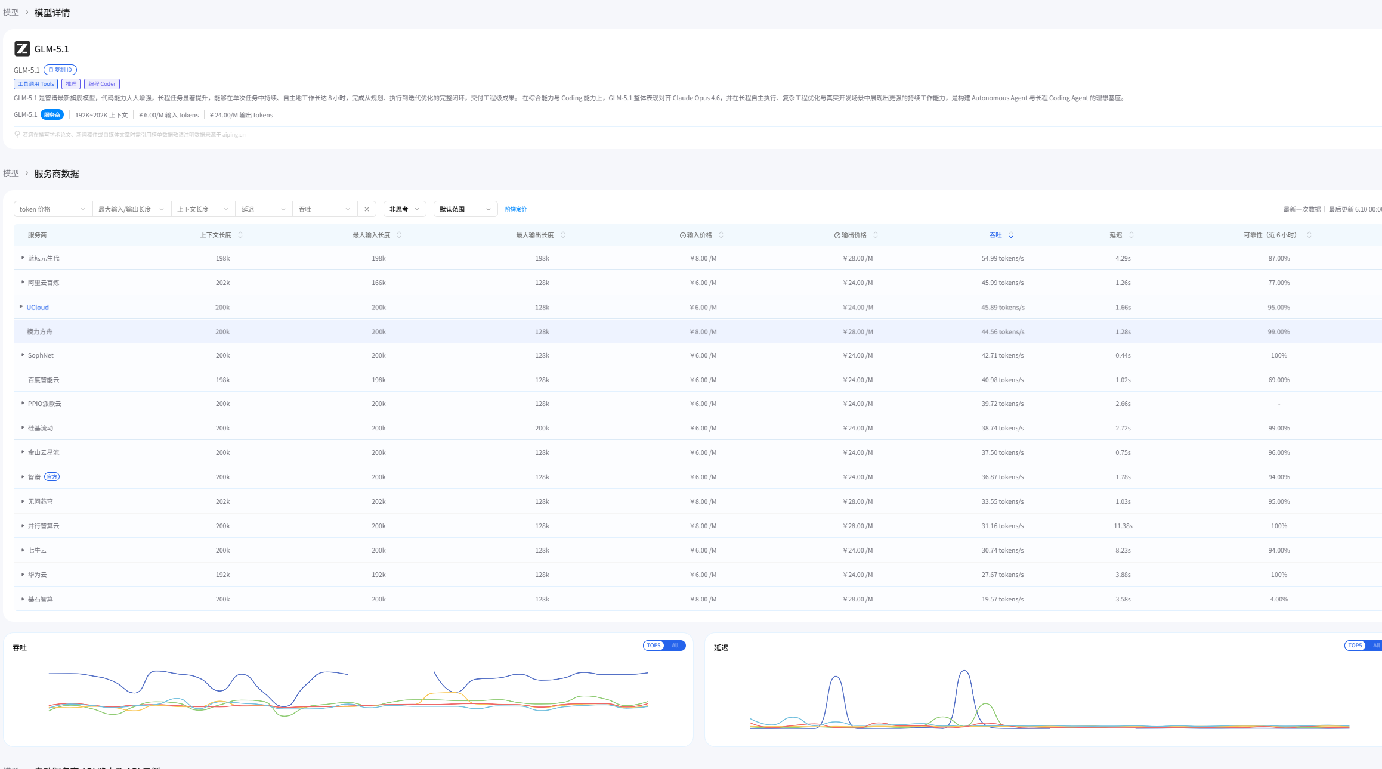The width and height of the screenshot is (1382, 769).
Task: Click the 延迟 chart's tallest blue peak
Action: tap(964, 672)
